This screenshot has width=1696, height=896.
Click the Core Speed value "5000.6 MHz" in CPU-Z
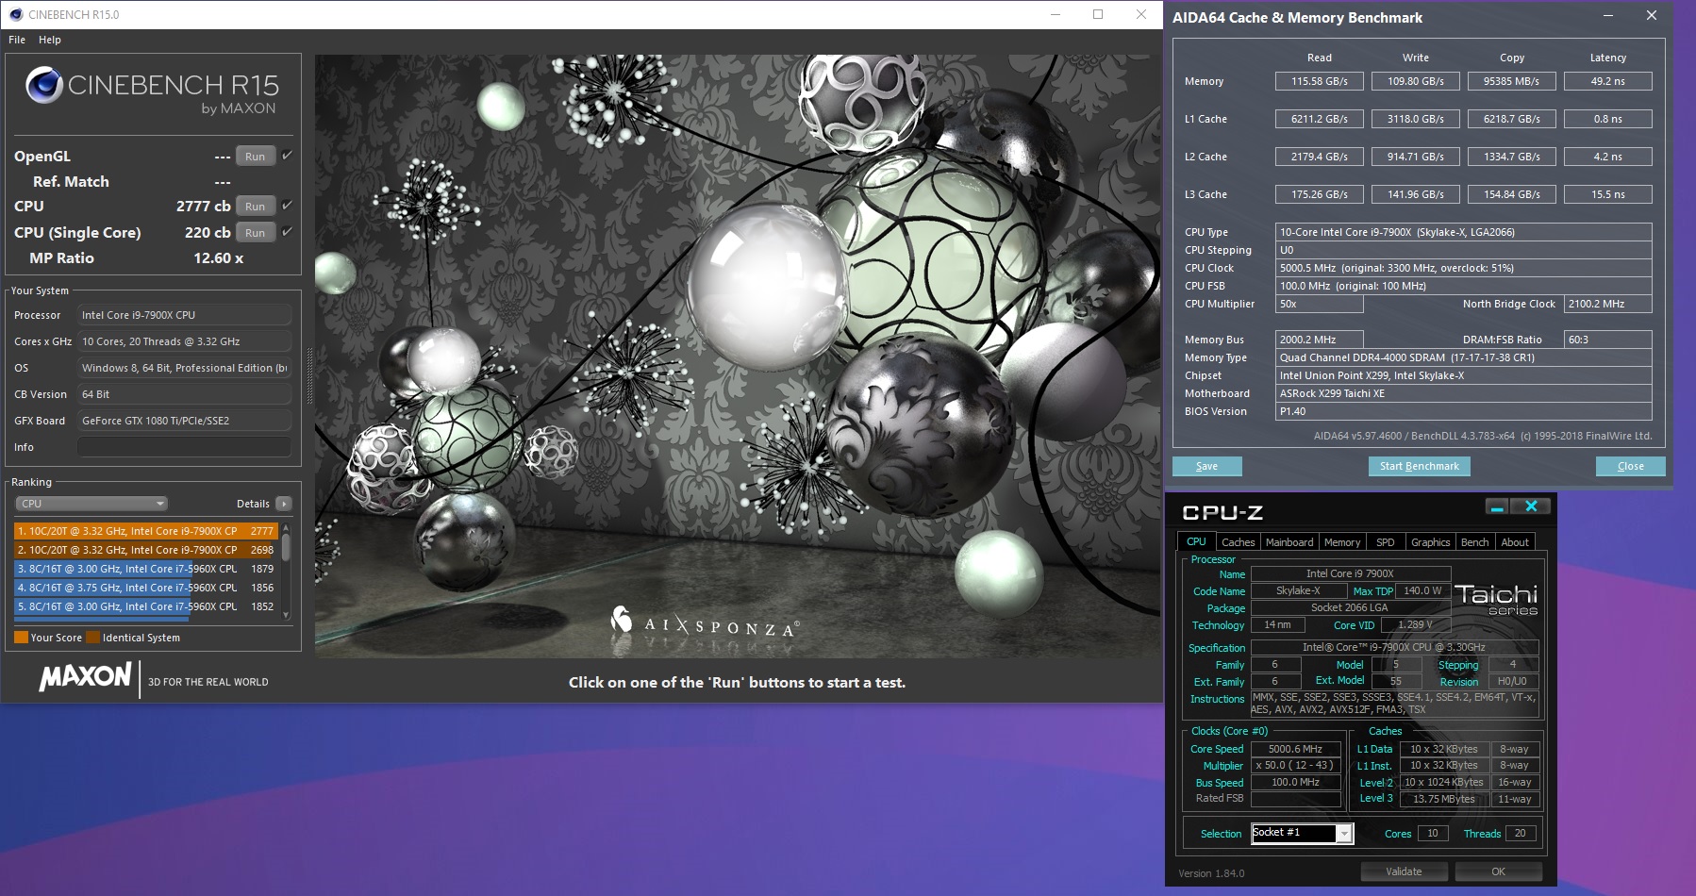click(x=1295, y=749)
